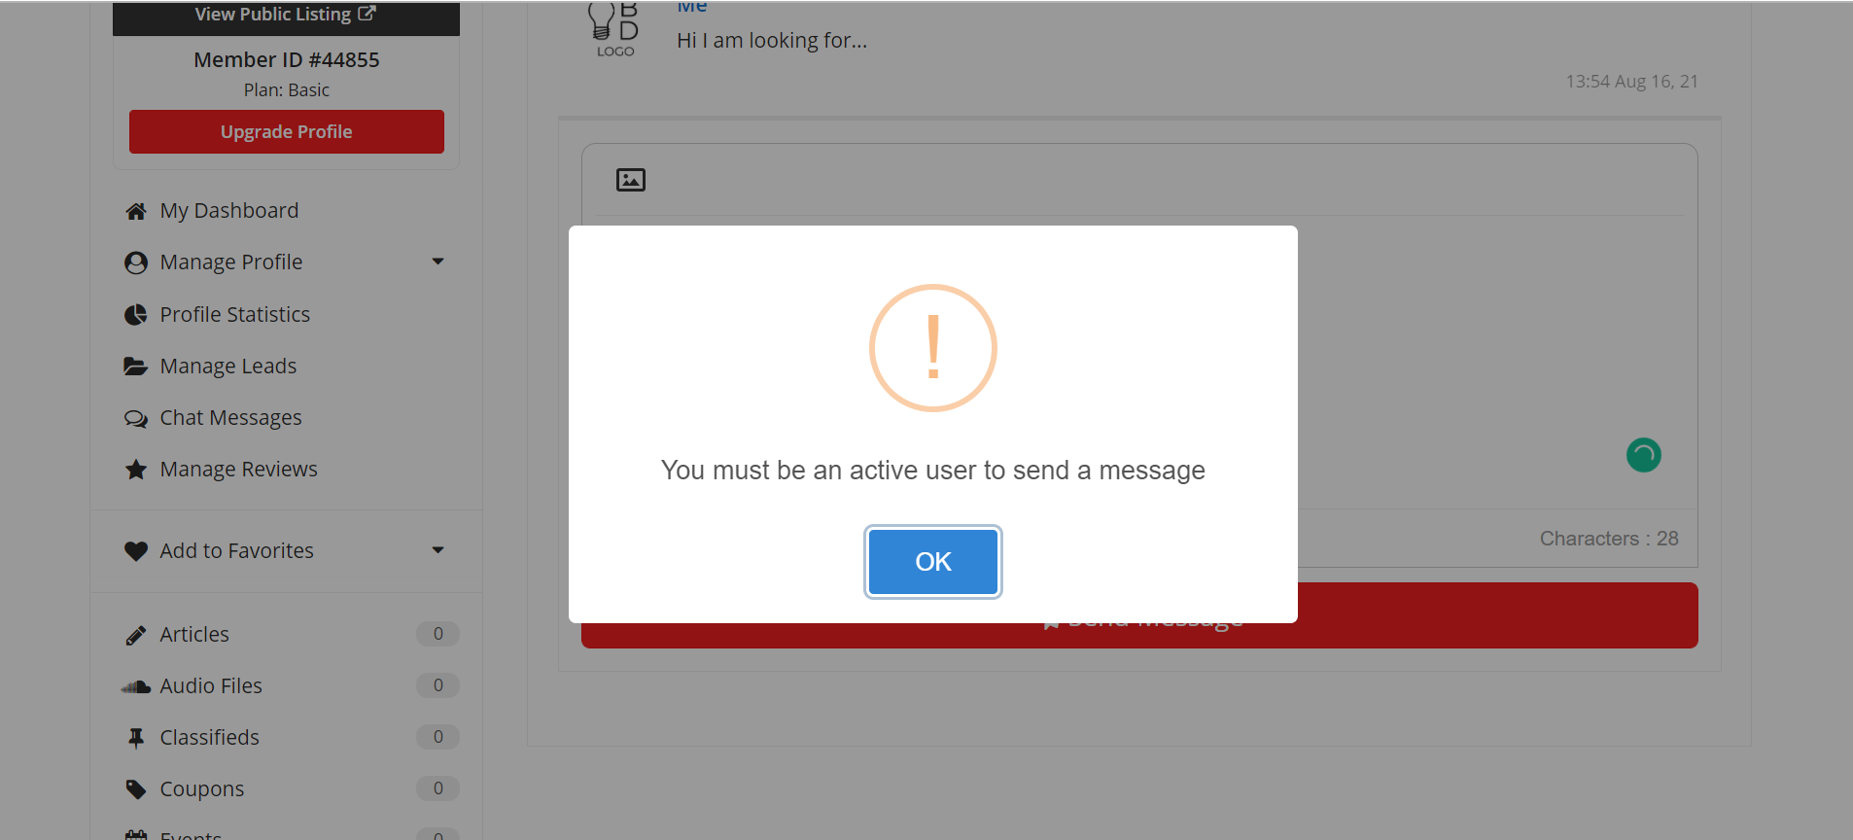The width and height of the screenshot is (1853, 840).
Task: Click the Profile Statistics pie chart icon
Action: [136, 315]
